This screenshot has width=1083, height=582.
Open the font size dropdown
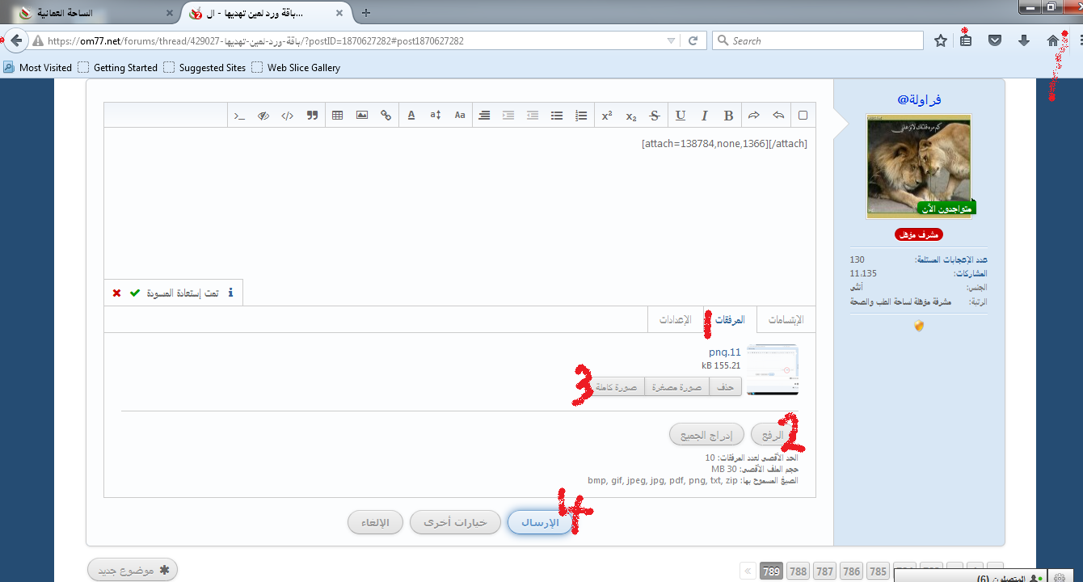coord(436,116)
